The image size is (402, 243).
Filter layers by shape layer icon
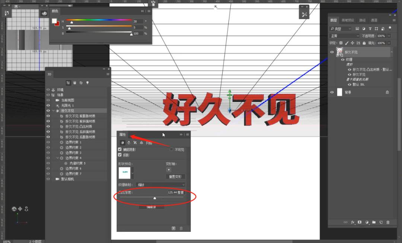pos(376,29)
